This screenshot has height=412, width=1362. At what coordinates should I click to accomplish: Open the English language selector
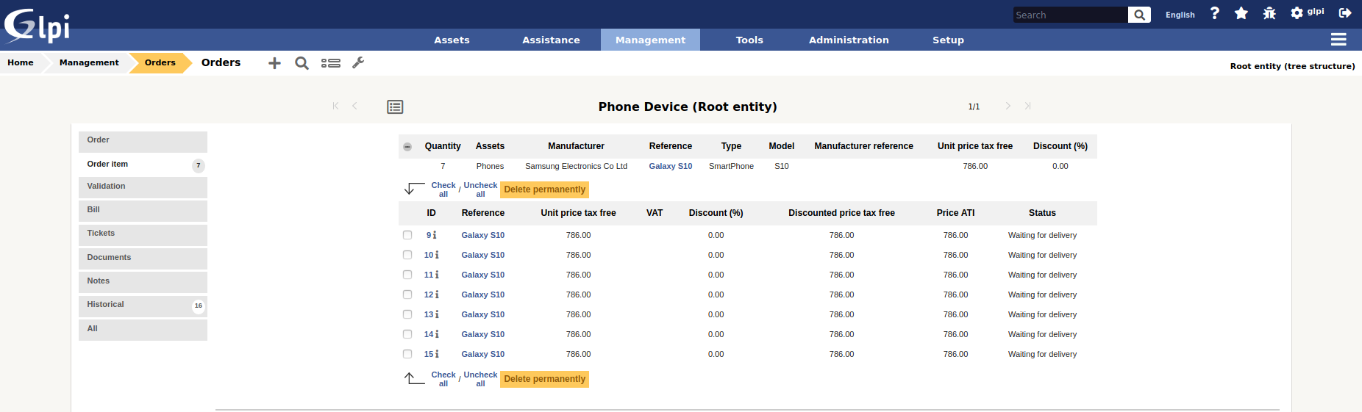[1180, 15]
